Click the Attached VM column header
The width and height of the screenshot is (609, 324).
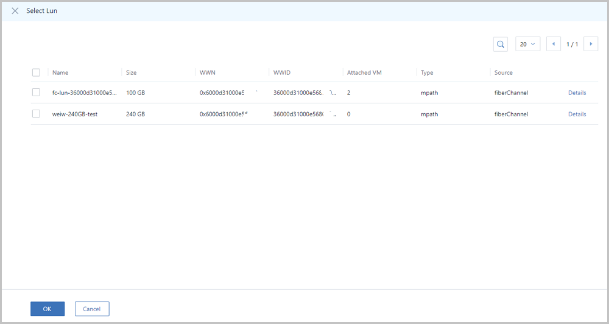[x=364, y=72]
